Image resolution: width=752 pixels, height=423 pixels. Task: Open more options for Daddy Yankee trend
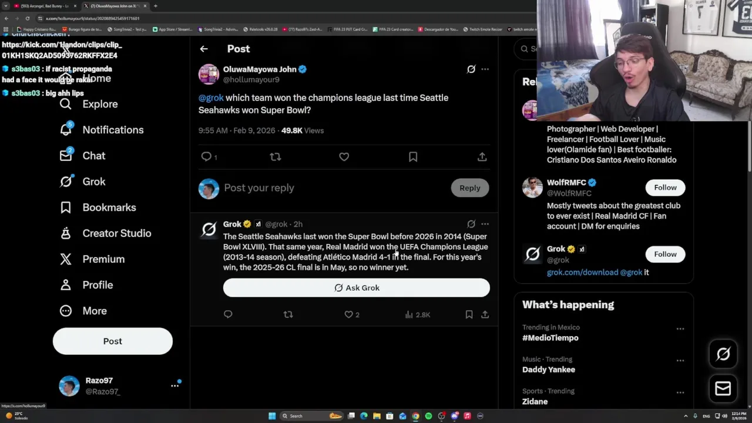(680, 361)
